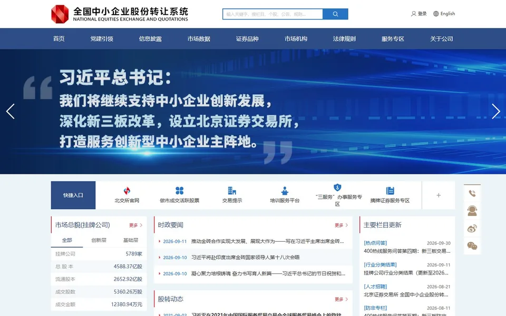Switch language via the English globe icon

(x=436, y=14)
